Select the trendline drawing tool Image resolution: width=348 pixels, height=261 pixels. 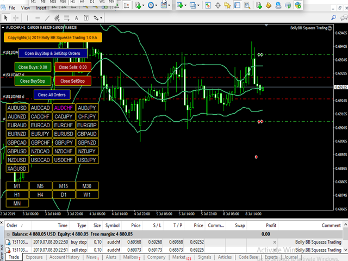(47, 18)
